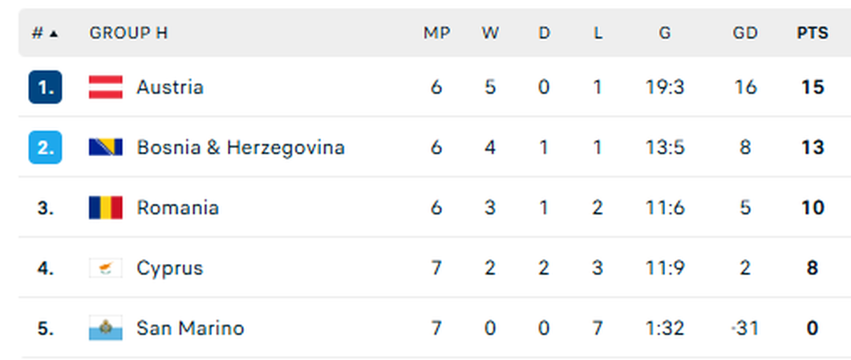Sort standings by GD column header
The width and height of the screenshot is (851, 360).
pyautogui.click(x=745, y=34)
